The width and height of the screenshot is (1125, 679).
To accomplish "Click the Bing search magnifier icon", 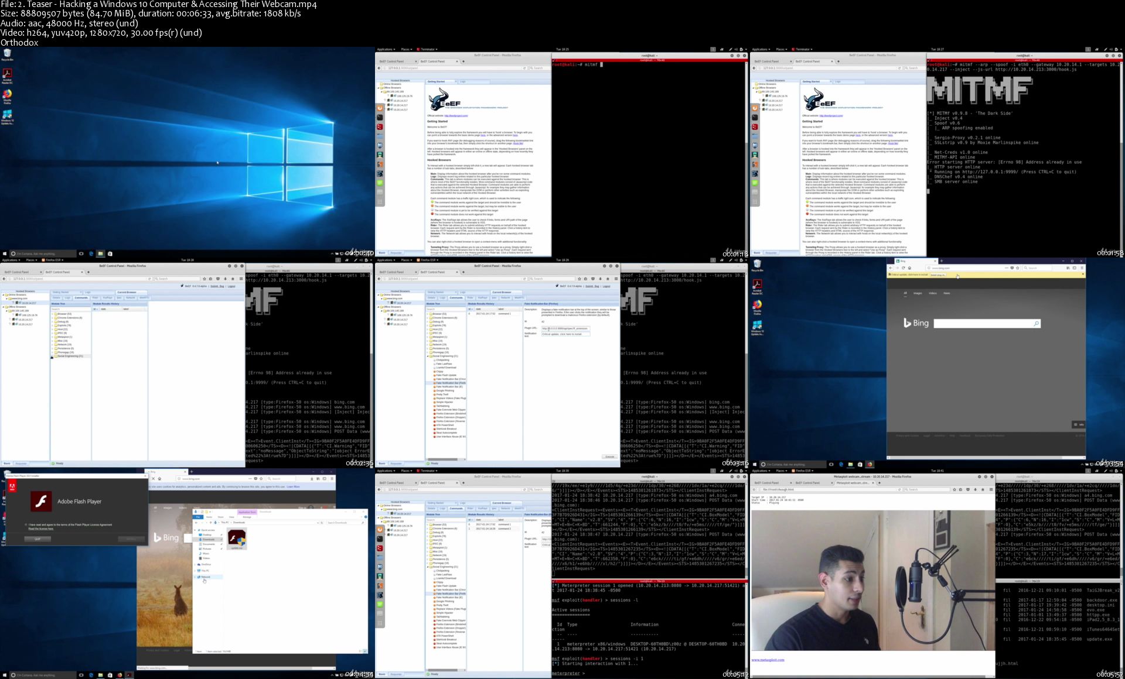I will 1036,323.
